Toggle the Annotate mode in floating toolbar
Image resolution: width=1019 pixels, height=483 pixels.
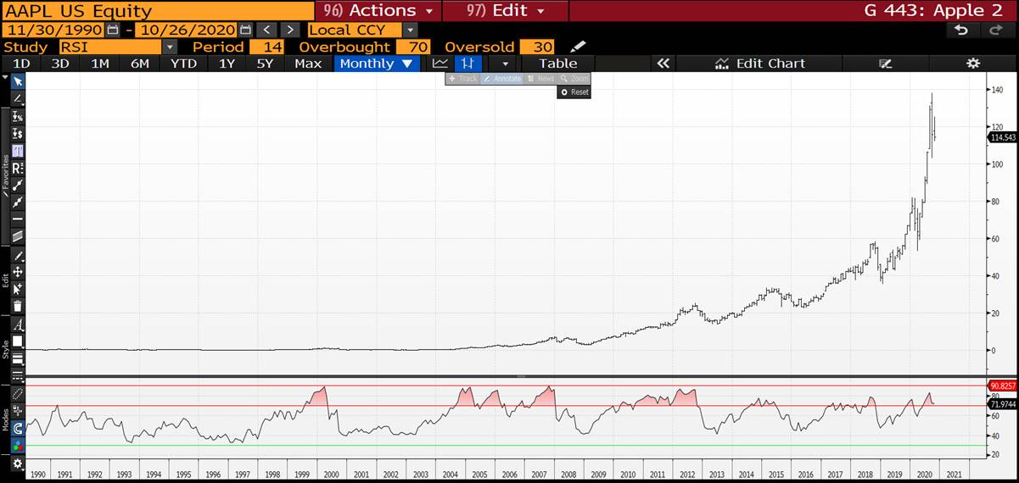point(501,79)
